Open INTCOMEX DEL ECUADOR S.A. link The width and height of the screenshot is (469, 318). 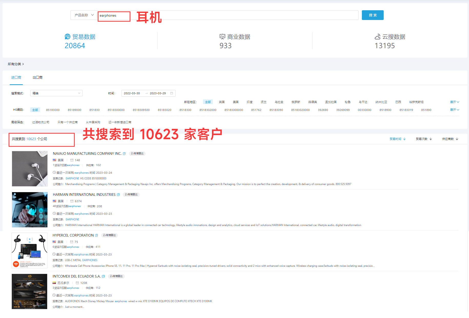[76, 276]
